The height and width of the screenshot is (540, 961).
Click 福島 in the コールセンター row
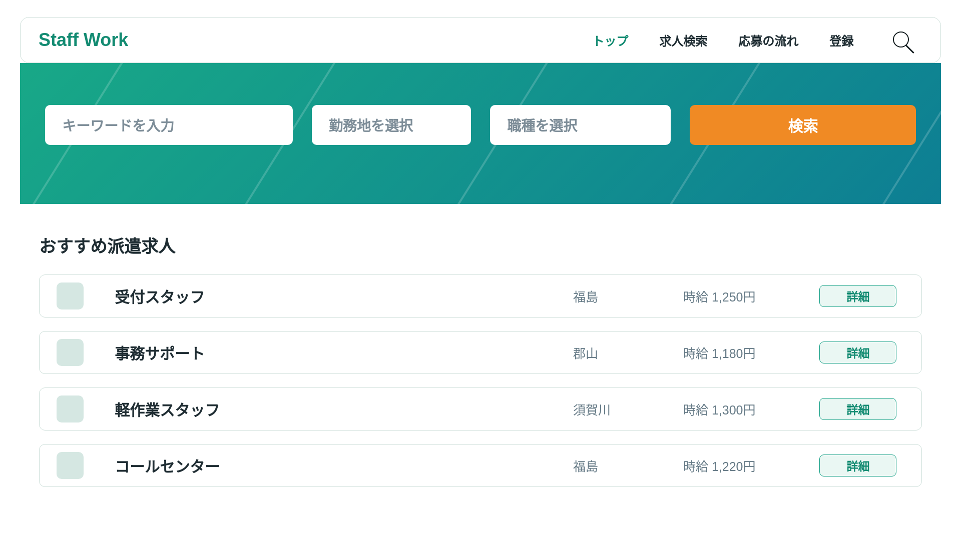[x=586, y=466]
